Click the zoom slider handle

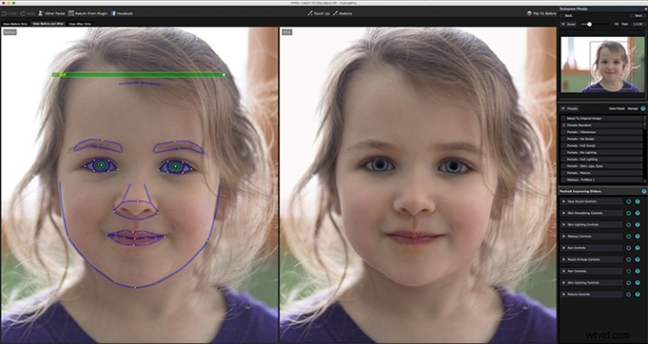(x=589, y=24)
